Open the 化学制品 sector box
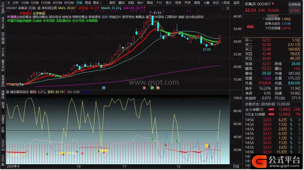 click(x=294, y=8)
